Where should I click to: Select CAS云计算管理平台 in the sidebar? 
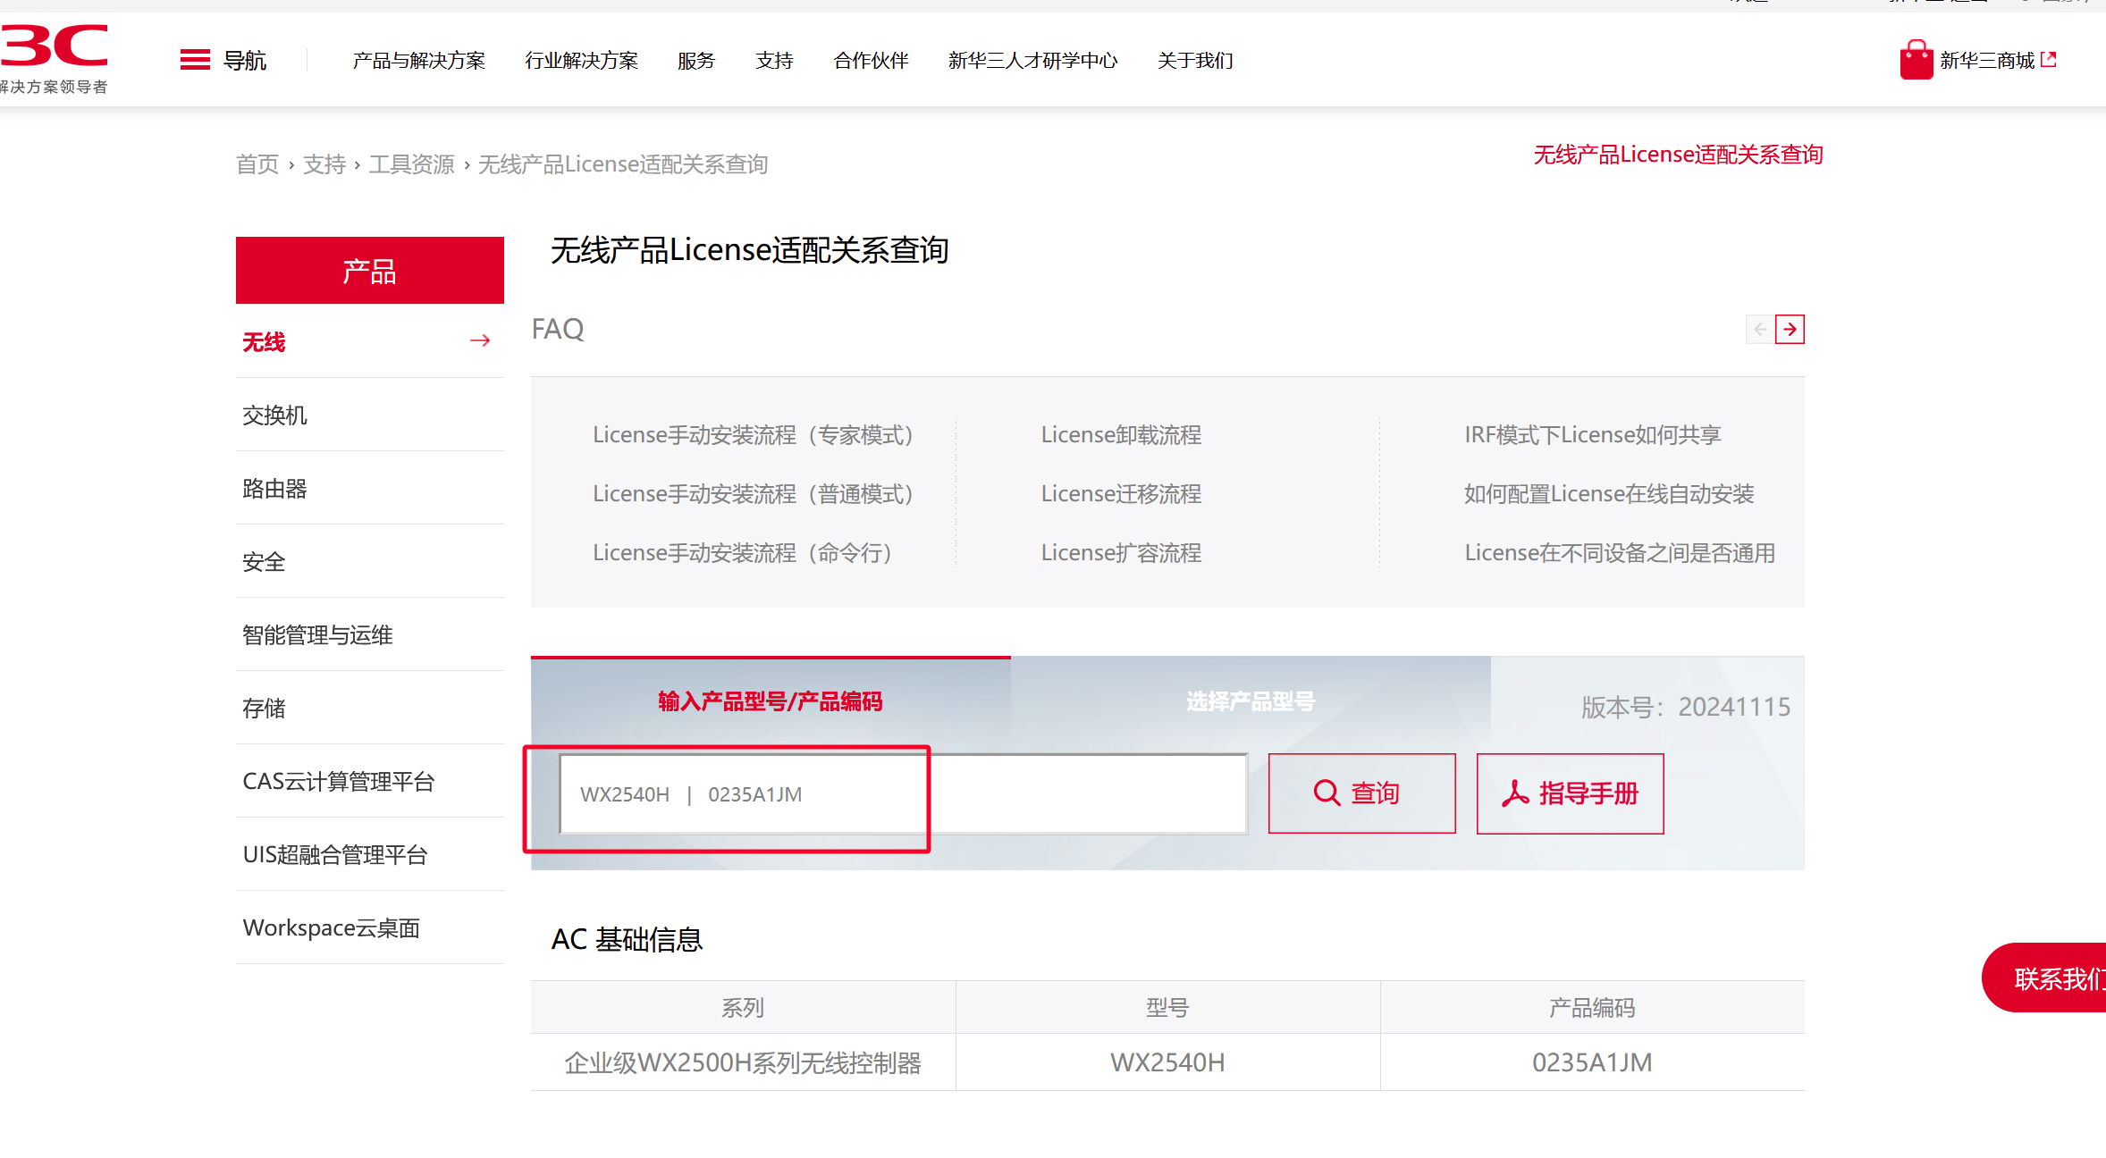(338, 782)
